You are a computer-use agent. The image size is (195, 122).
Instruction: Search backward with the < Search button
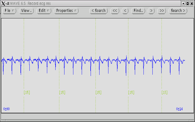(x=98, y=11)
